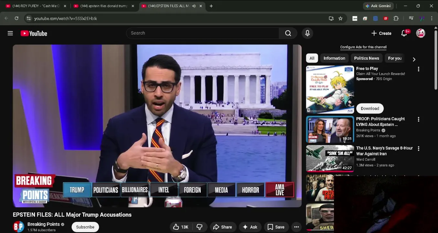Go back with the browser back arrow

pos(6,18)
